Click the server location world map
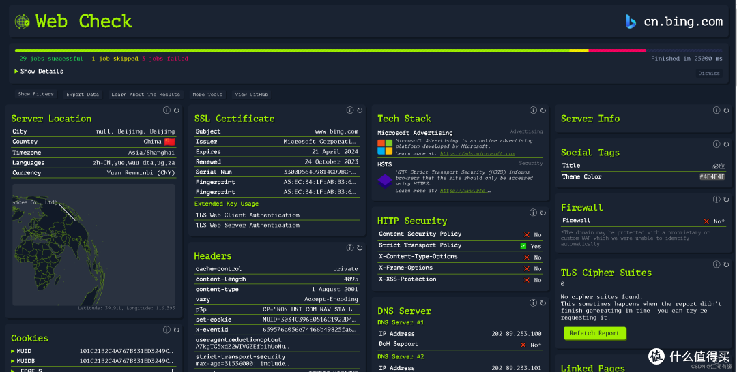The height and width of the screenshot is (372, 737). (x=93, y=245)
